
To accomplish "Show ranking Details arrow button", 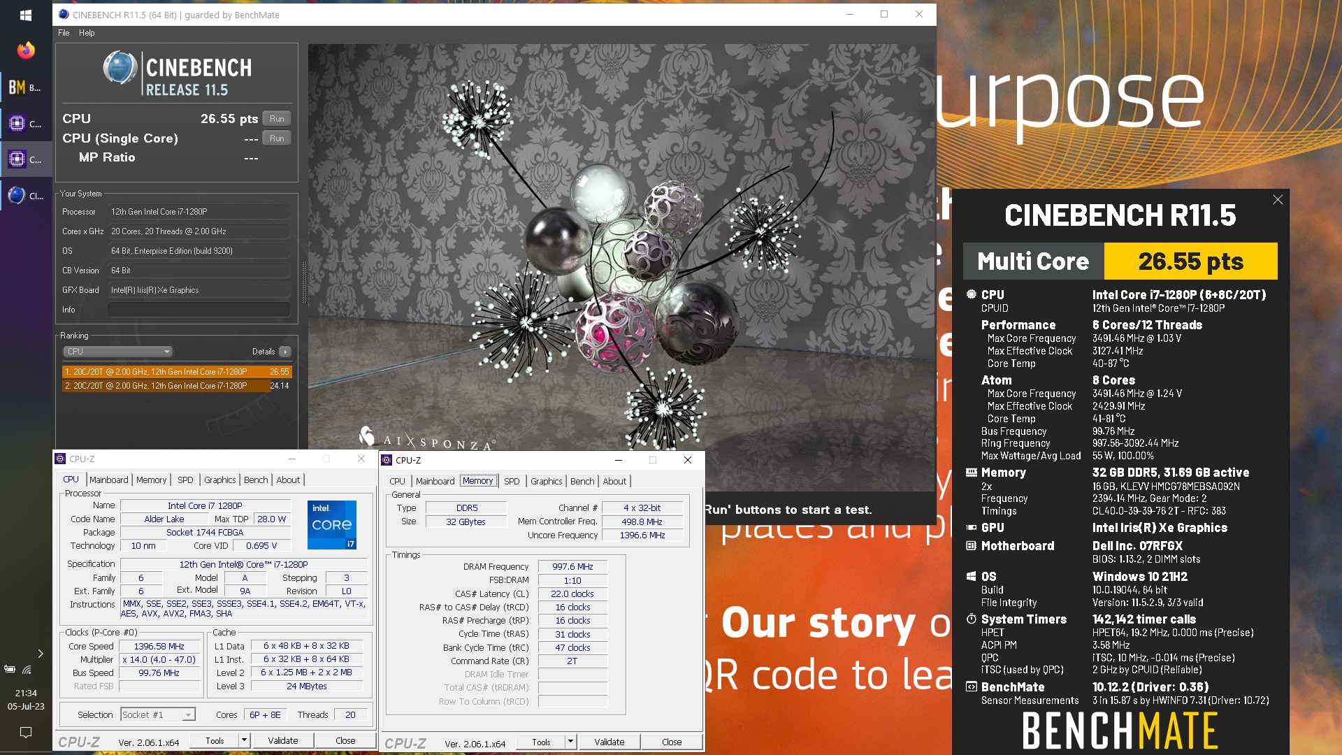I will point(285,352).
